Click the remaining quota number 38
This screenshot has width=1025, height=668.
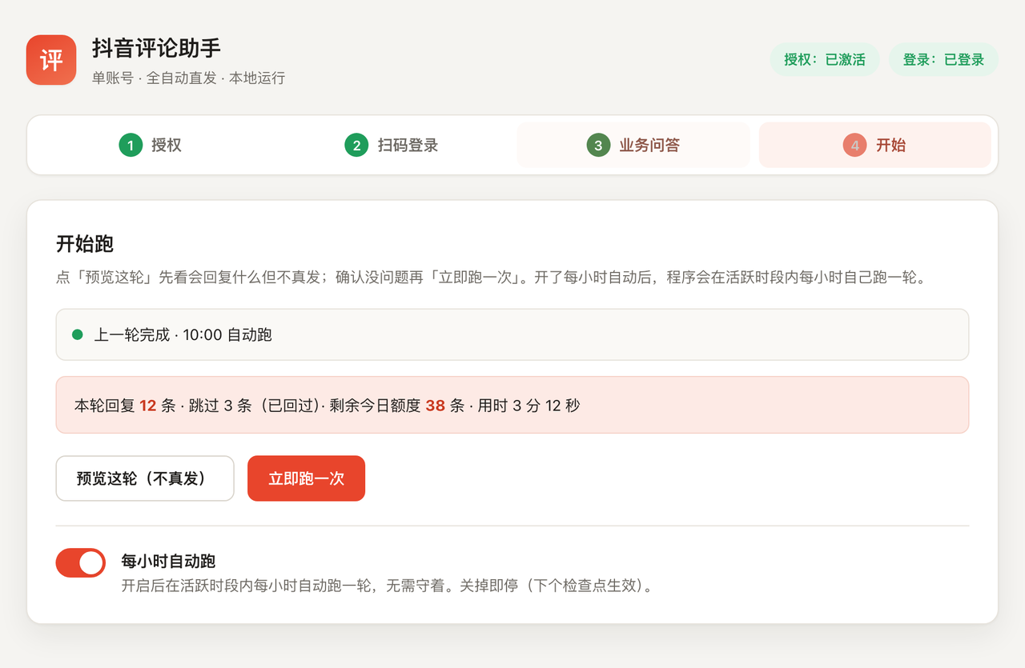(435, 406)
